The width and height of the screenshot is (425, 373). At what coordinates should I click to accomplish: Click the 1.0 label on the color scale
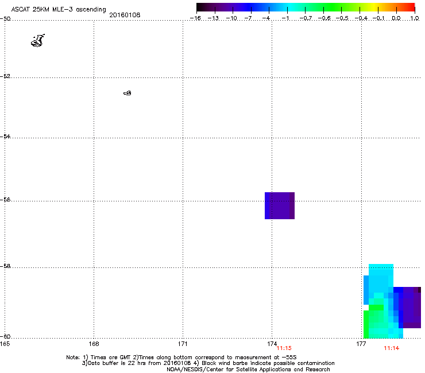pos(415,18)
